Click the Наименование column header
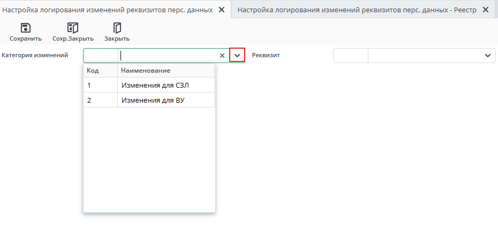498x232 pixels. click(166, 71)
